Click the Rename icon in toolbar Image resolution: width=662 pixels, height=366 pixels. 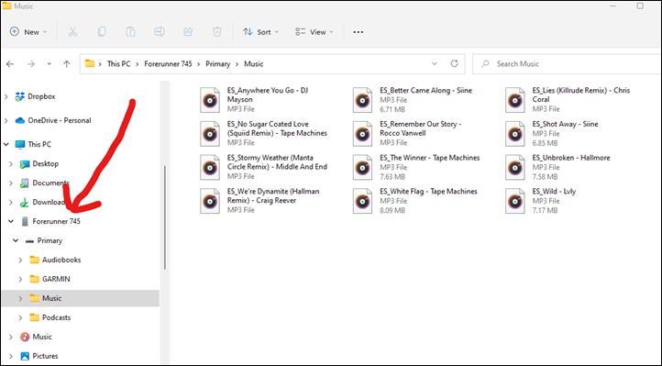[160, 32]
